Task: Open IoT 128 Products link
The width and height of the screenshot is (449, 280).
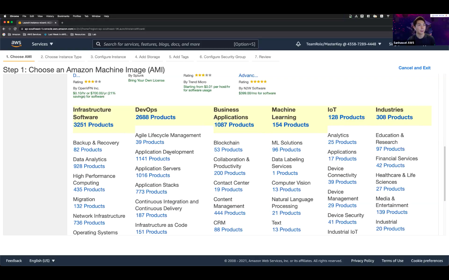Action: (346, 117)
